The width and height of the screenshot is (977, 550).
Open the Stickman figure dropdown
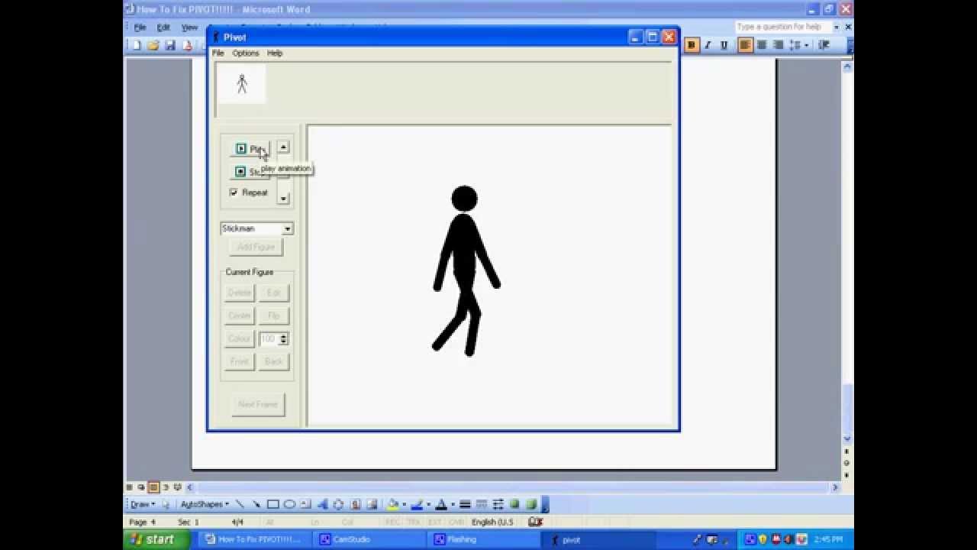(x=288, y=228)
